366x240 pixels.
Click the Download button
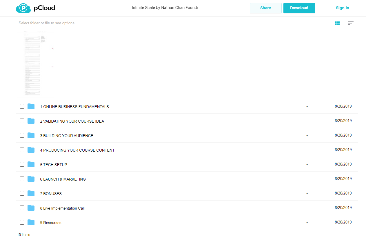pyautogui.click(x=299, y=8)
